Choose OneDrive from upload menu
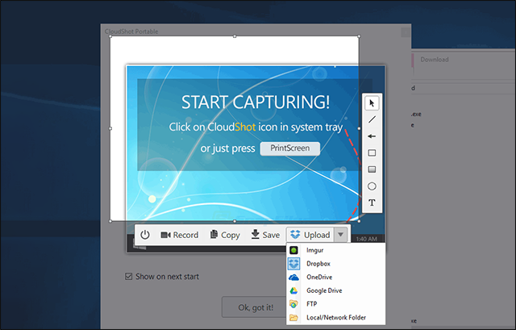The image size is (516, 330). (x=335, y=278)
